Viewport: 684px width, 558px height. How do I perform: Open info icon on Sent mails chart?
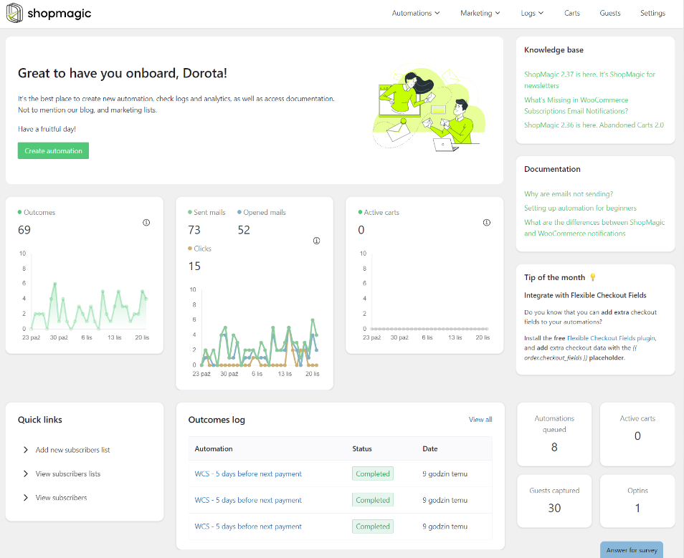[317, 241]
